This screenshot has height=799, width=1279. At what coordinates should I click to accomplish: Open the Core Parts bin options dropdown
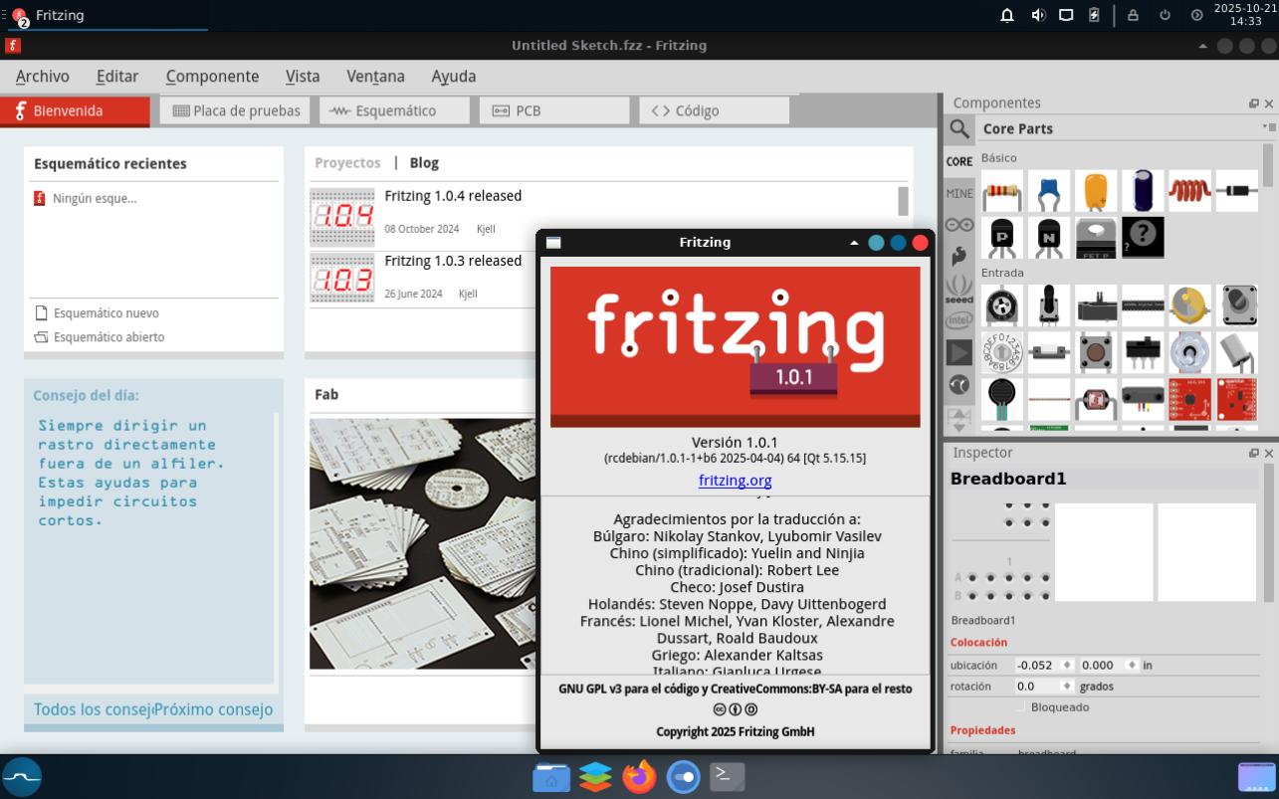1268,127
